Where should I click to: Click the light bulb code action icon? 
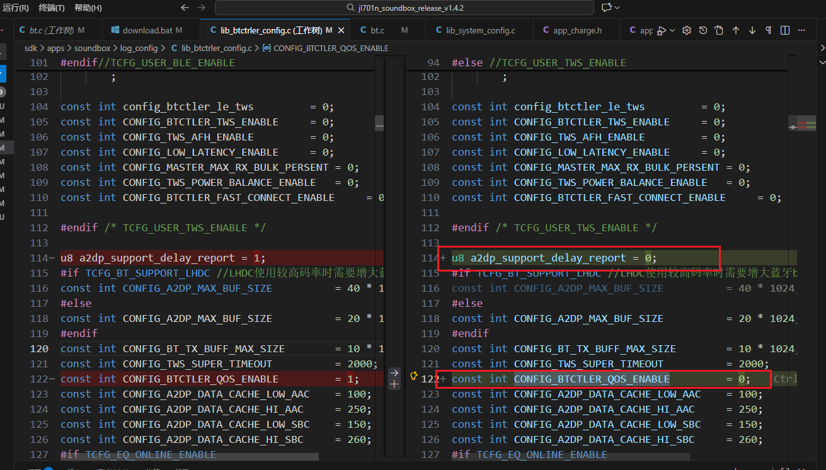[x=413, y=377]
